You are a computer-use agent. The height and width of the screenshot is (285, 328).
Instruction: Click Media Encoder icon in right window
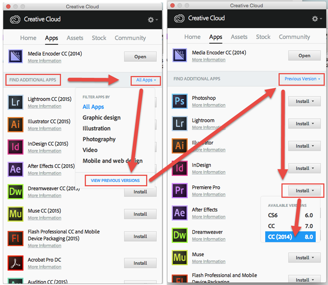coord(179,55)
